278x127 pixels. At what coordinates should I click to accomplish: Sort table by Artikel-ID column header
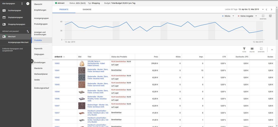pyautogui.click(x=58, y=57)
